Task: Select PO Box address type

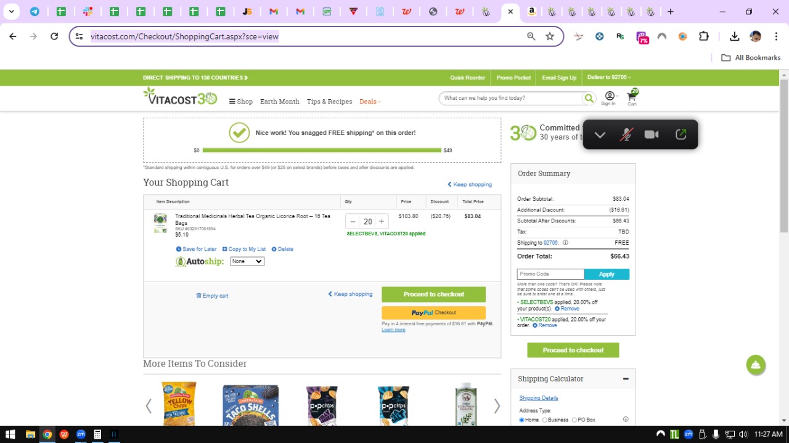Action: 574,420
